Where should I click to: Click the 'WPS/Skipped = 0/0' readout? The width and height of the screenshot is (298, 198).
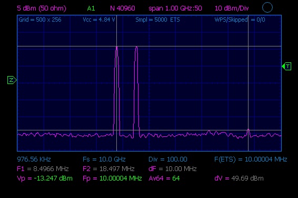pos(240,20)
